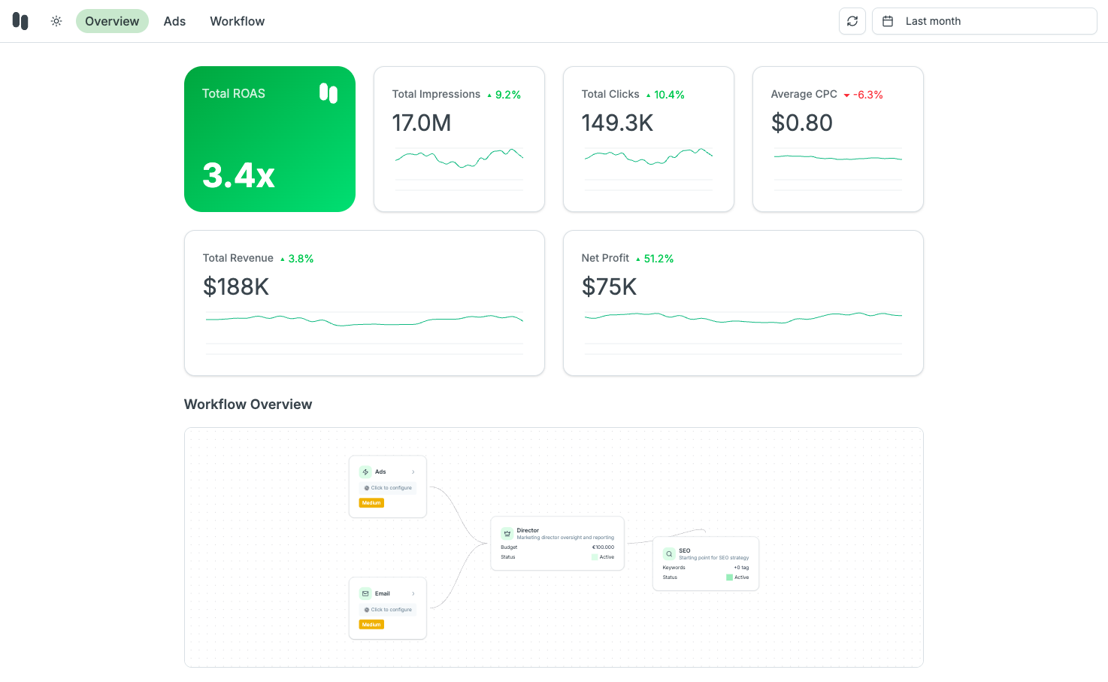Click the Average CPC sparkline chart
Image resolution: width=1108 pixels, height=682 pixels.
pos(838,169)
